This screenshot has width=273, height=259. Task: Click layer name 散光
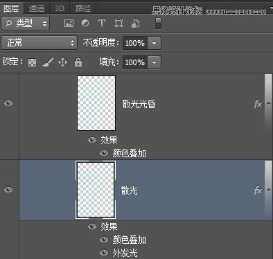[x=130, y=190]
